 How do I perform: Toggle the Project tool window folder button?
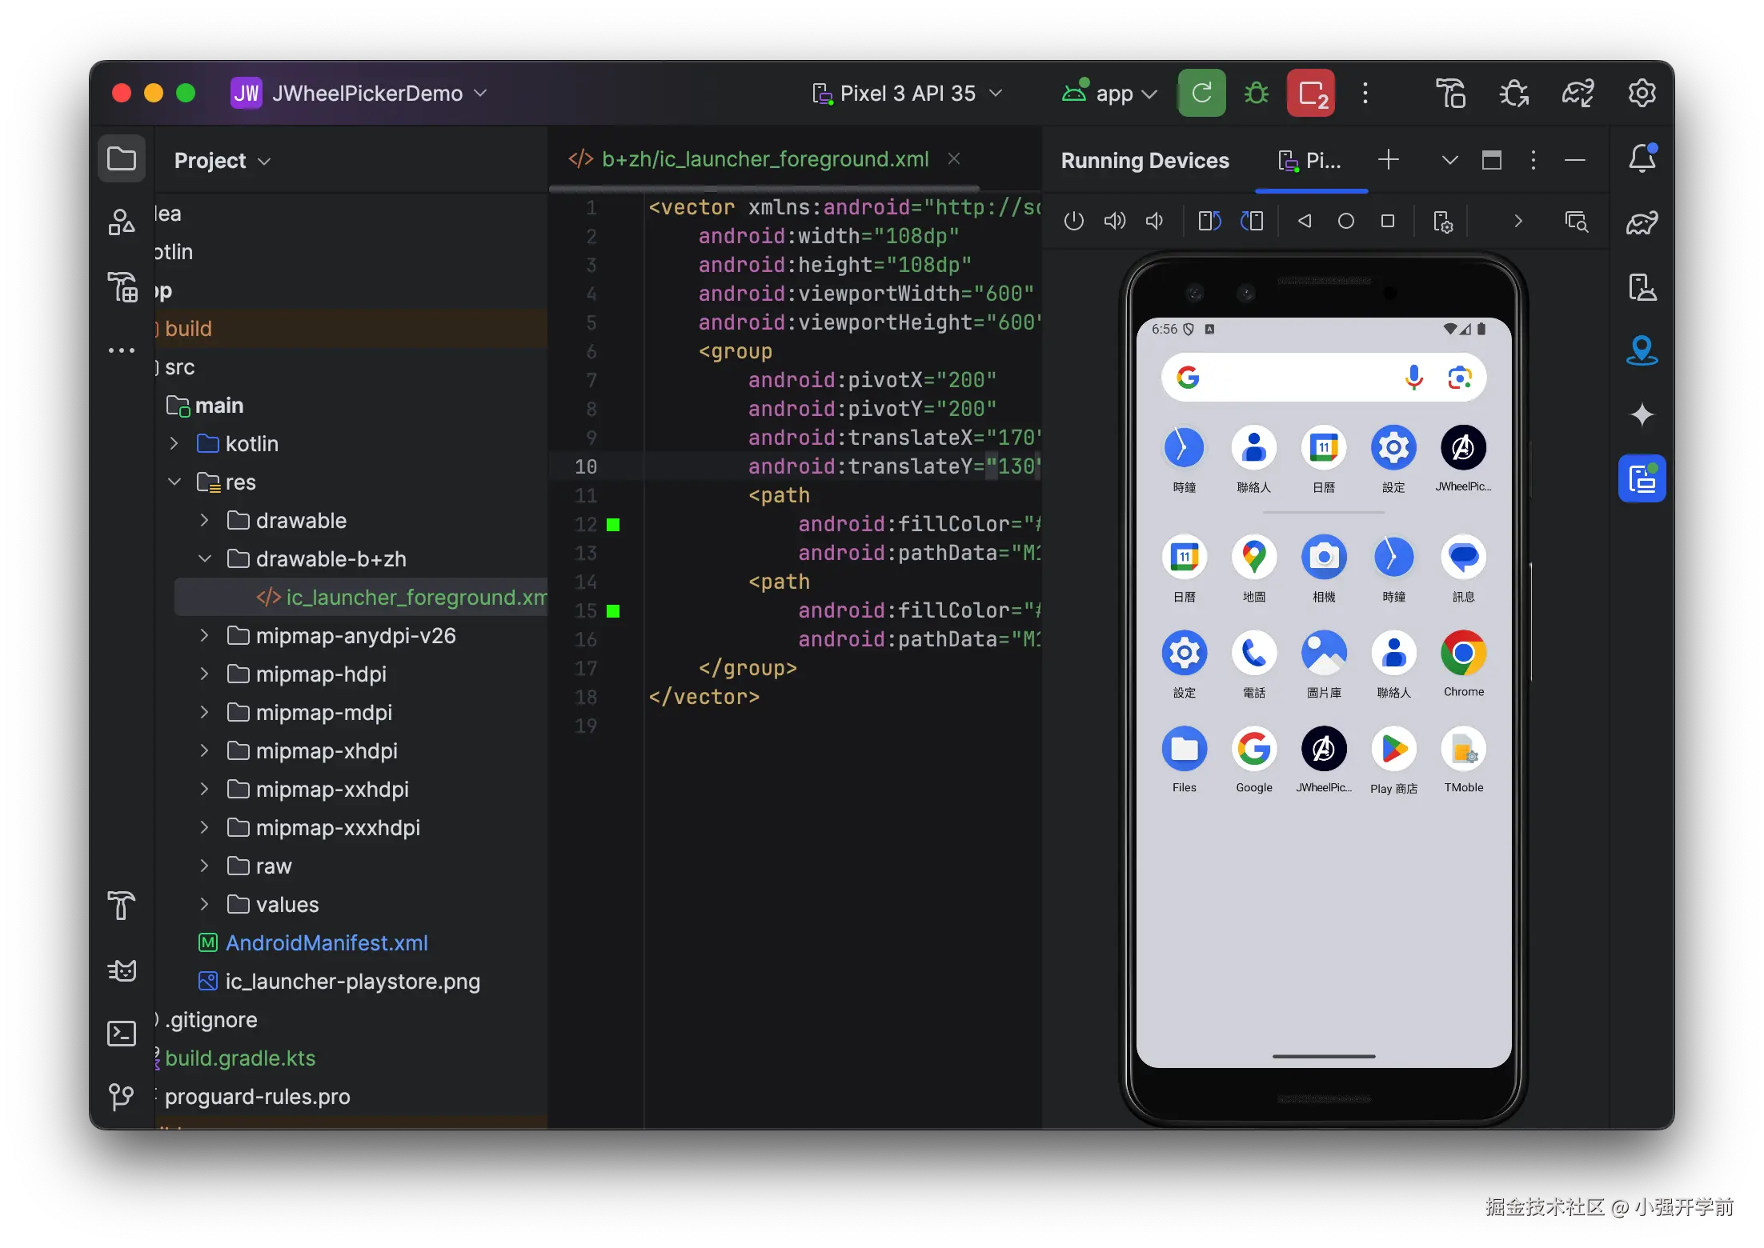[x=122, y=158]
